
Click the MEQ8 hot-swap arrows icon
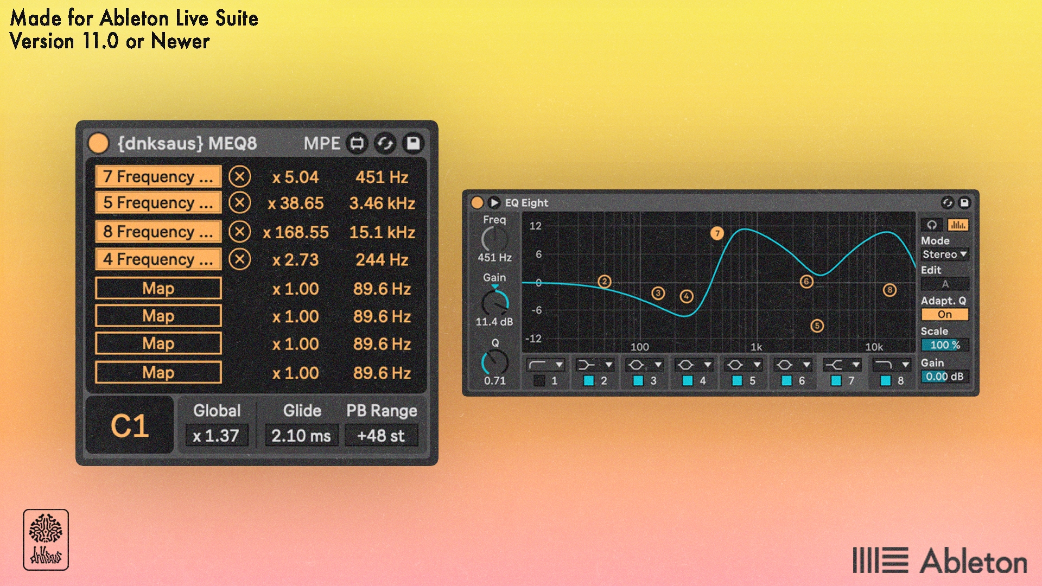pyautogui.click(x=385, y=143)
